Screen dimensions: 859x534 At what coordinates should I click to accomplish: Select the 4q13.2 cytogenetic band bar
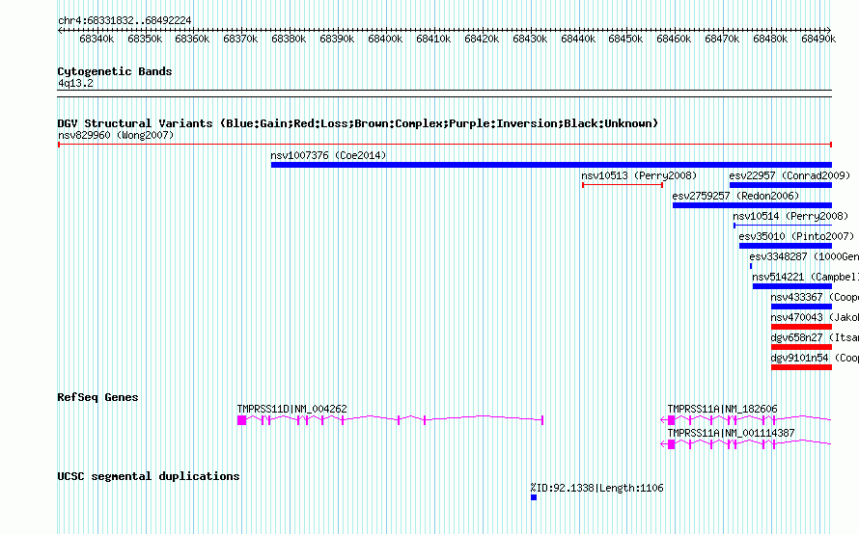click(444, 93)
